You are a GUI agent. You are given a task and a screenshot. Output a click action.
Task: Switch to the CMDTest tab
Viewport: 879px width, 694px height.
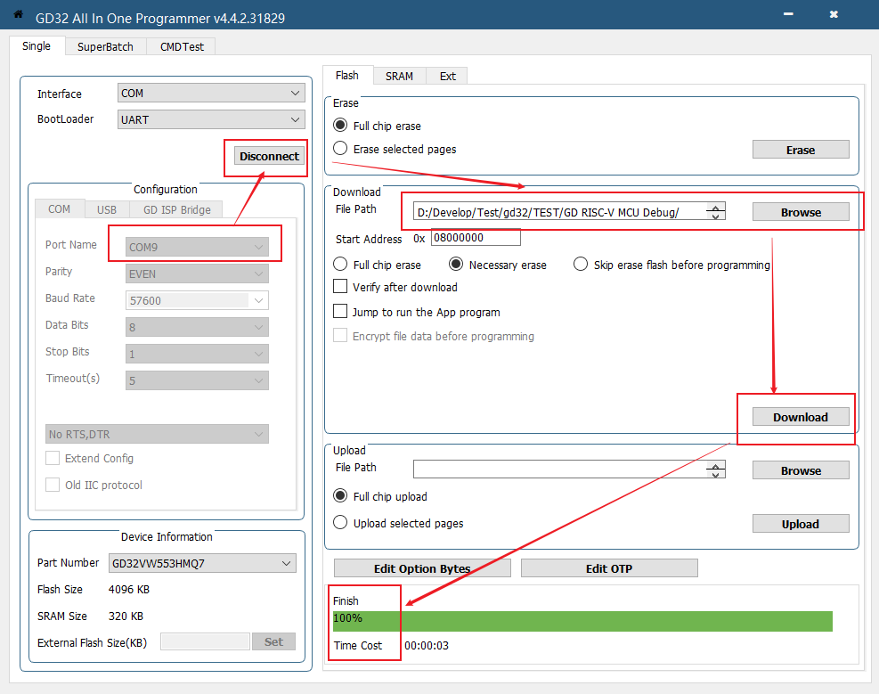click(x=182, y=46)
